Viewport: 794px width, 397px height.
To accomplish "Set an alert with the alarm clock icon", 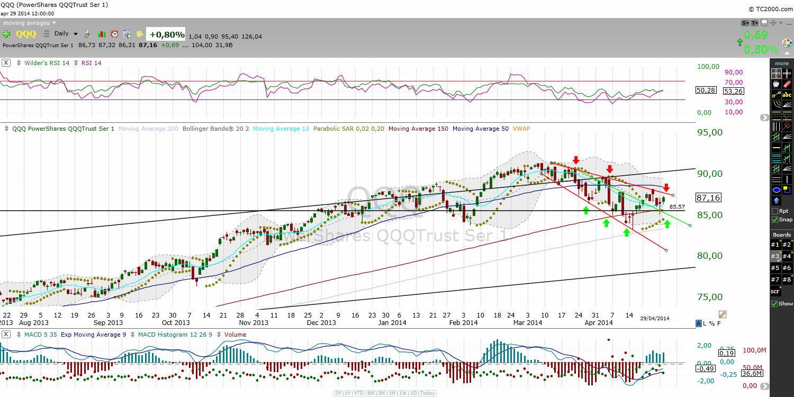I will tap(114, 34).
